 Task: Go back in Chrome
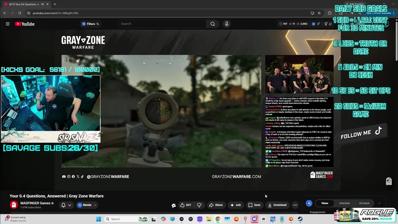point(5,13)
